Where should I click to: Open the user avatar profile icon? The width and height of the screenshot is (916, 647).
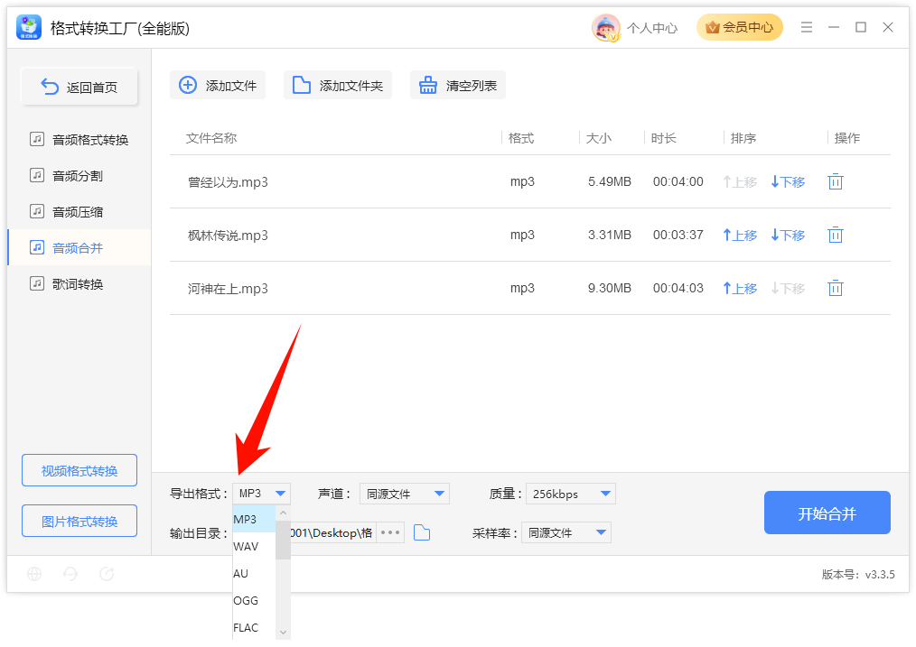[x=606, y=27]
